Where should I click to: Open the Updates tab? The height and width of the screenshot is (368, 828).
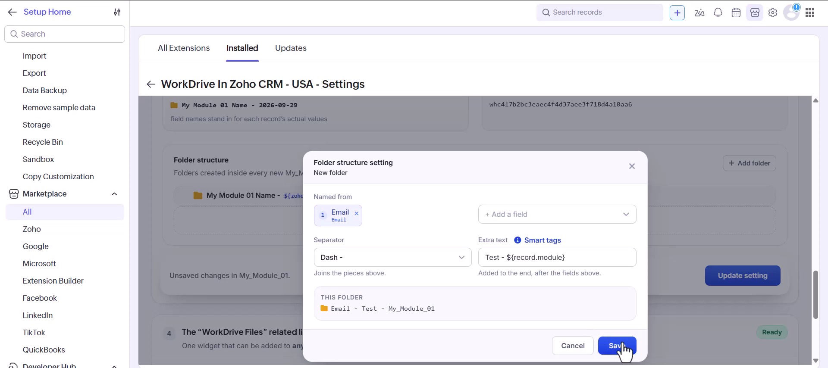coord(291,48)
